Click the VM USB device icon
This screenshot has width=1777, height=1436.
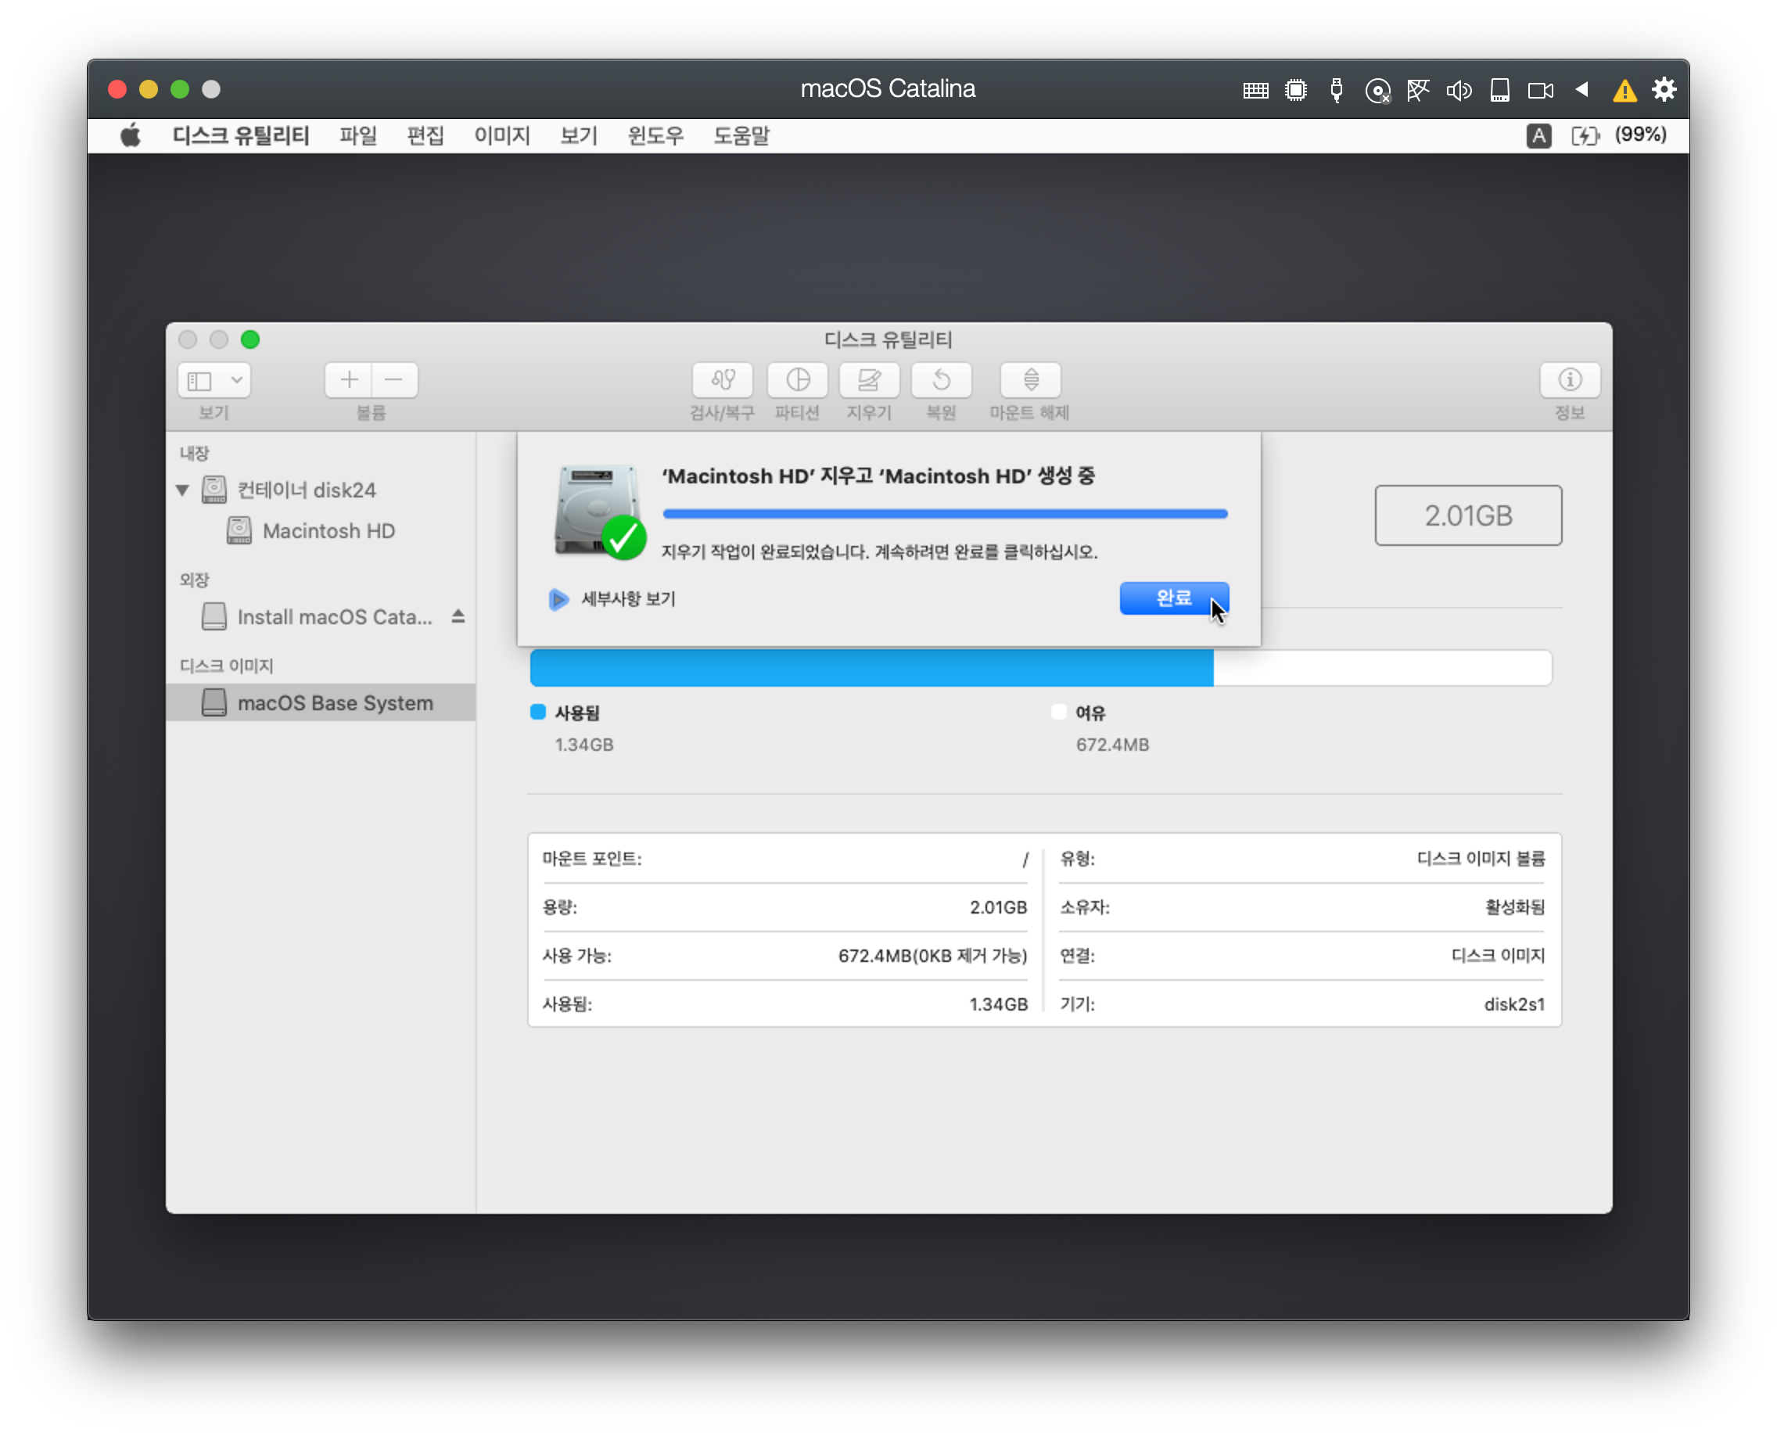click(x=1336, y=90)
